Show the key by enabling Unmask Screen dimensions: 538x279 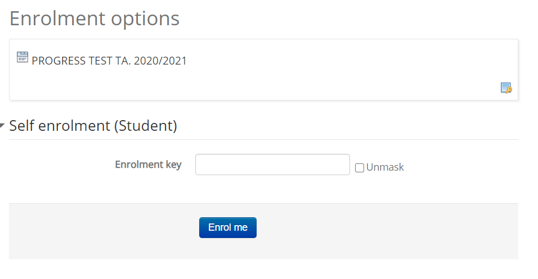[x=359, y=168]
